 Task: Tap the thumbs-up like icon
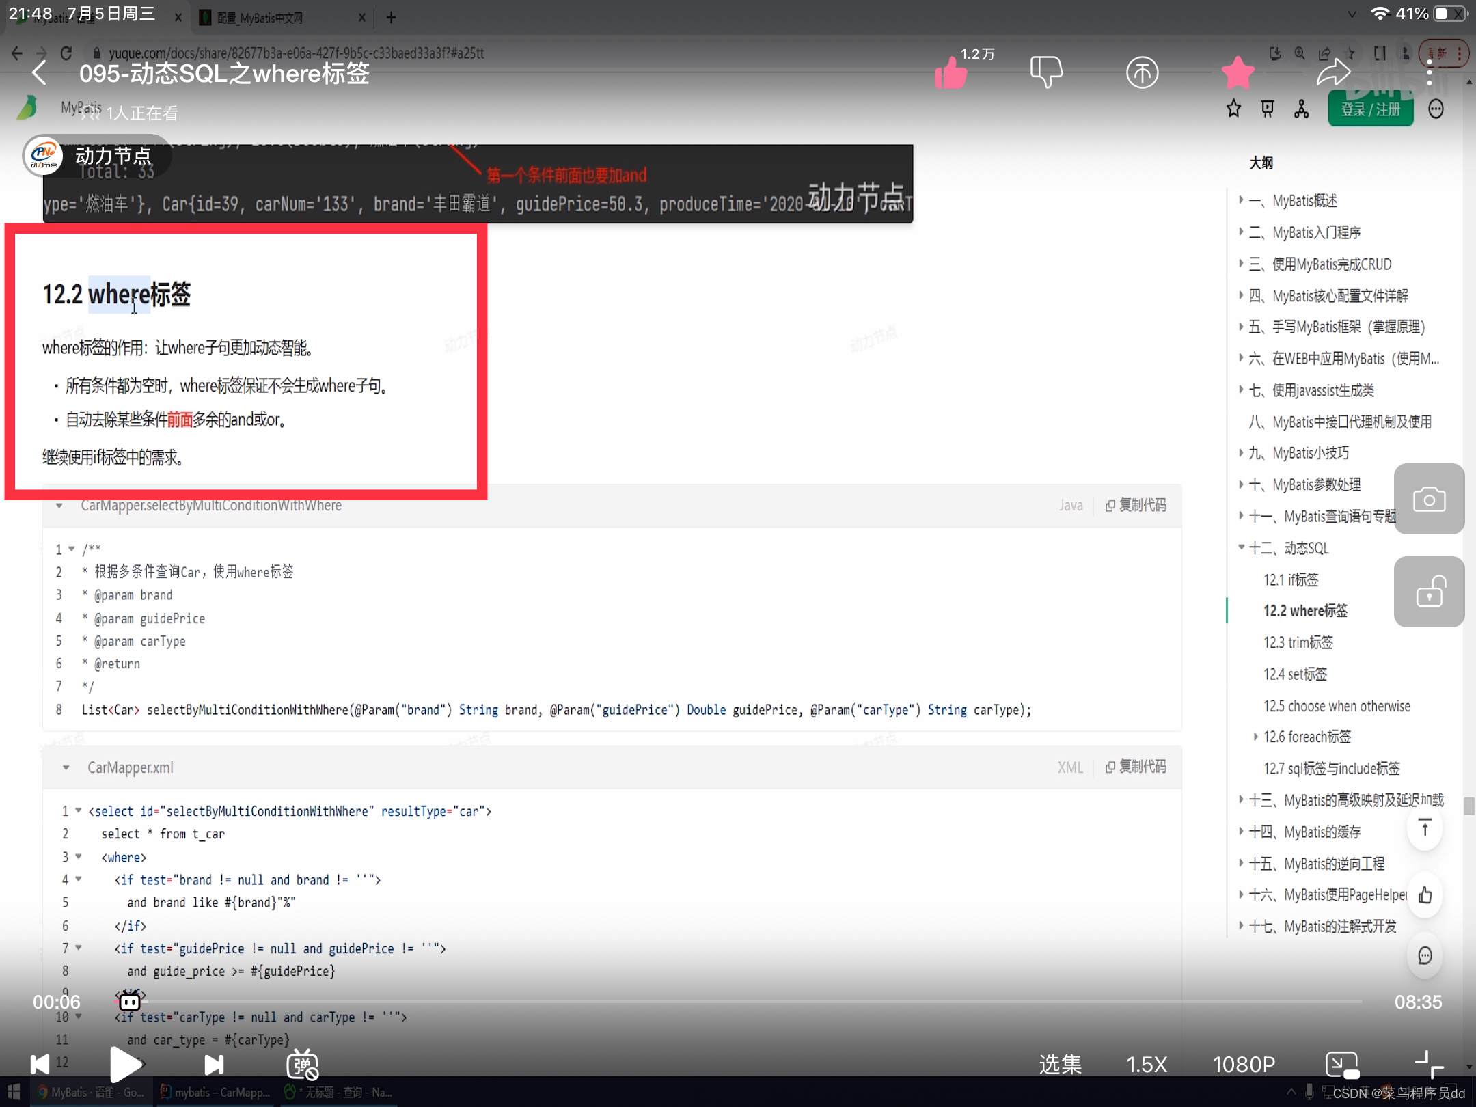951,72
